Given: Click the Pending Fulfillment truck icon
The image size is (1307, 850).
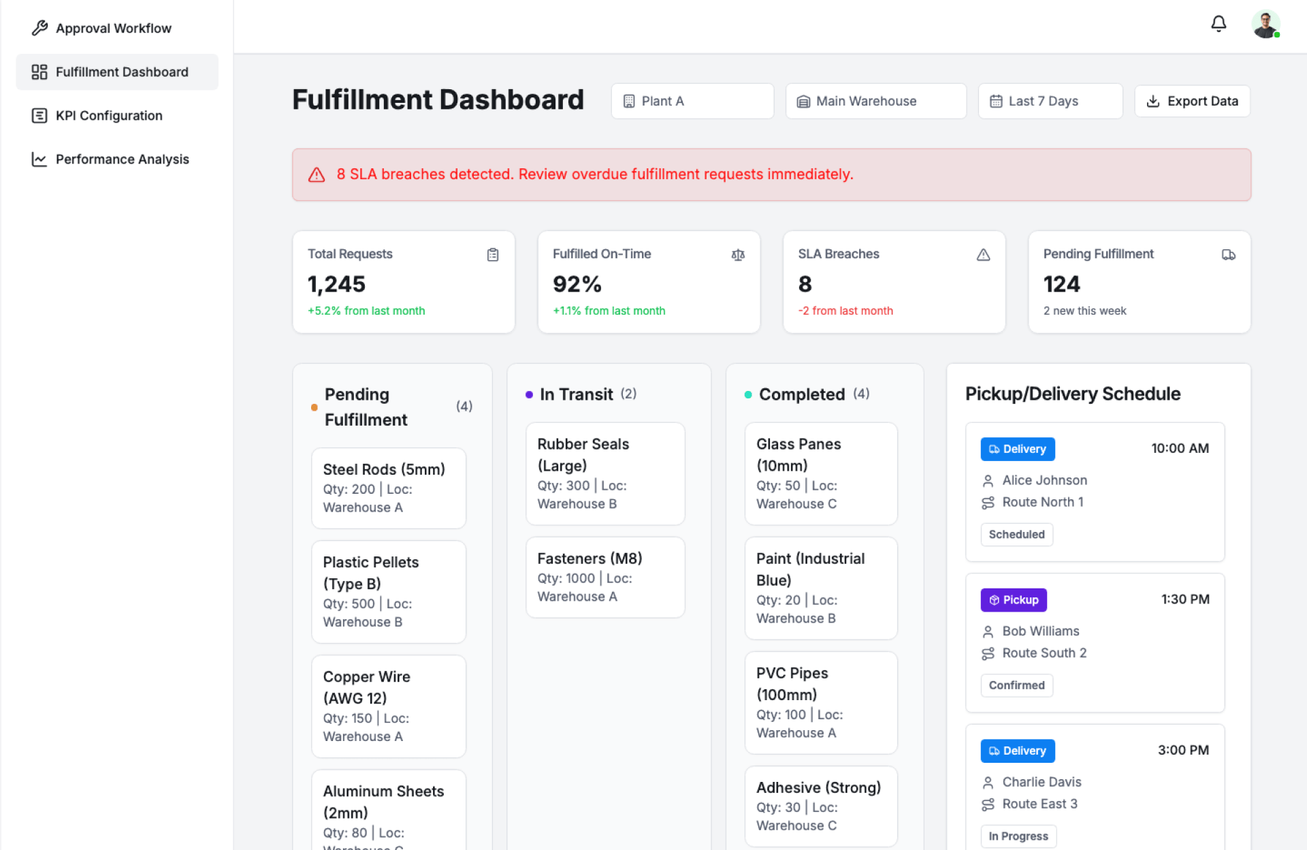Looking at the screenshot, I should pyautogui.click(x=1228, y=255).
